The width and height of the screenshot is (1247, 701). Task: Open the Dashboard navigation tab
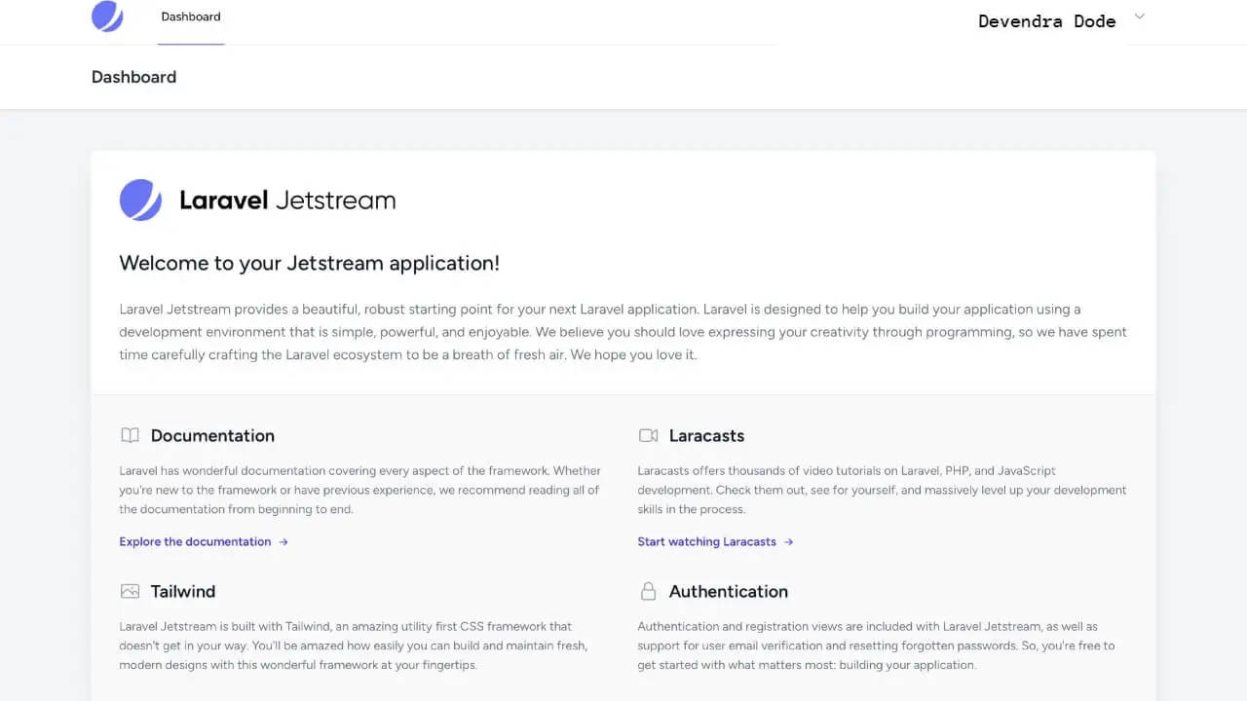tap(191, 17)
